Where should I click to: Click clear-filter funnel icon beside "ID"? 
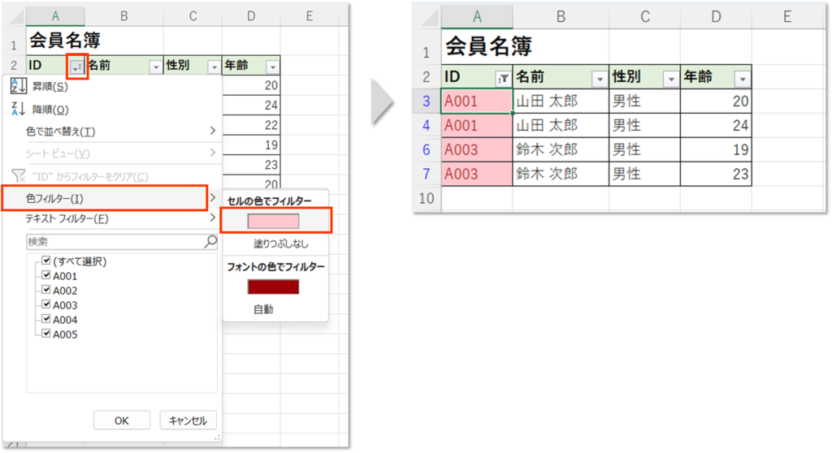click(x=18, y=175)
